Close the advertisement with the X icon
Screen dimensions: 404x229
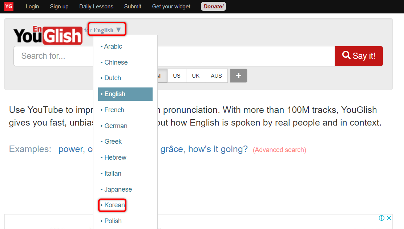pyautogui.click(x=389, y=218)
